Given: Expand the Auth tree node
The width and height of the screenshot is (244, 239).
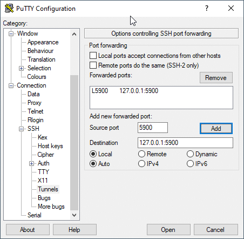Looking at the screenshot, I should point(31,163).
